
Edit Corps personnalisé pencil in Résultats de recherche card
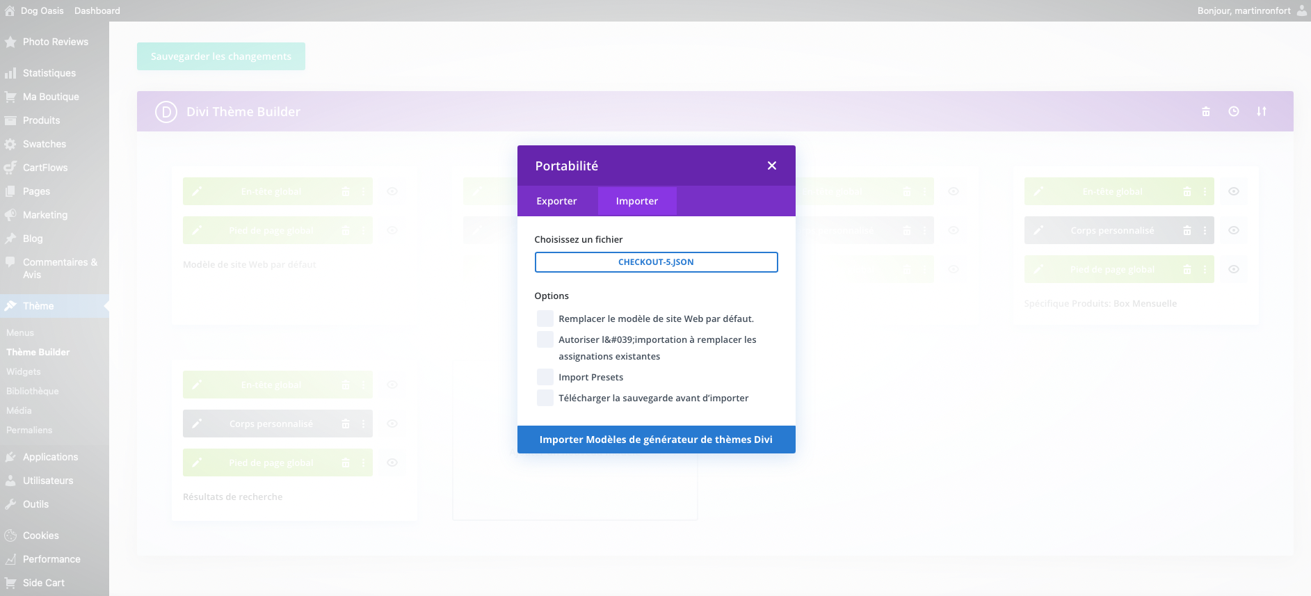(x=197, y=424)
